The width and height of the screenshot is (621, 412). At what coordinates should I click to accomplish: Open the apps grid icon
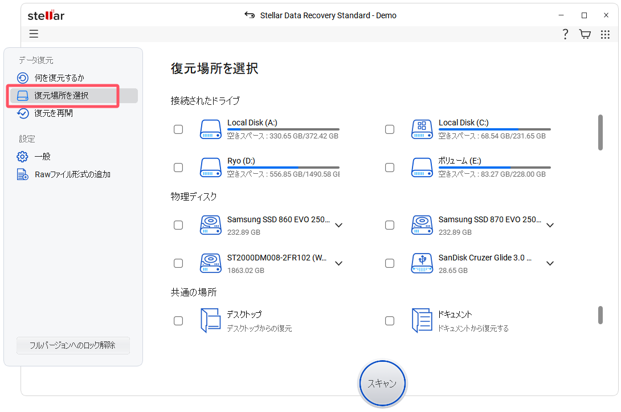tap(605, 34)
